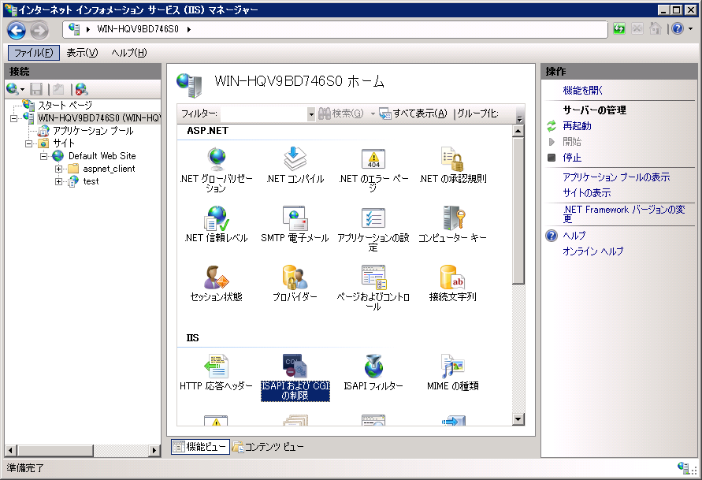Image resolution: width=702 pixels, height=480 pixels.
Task: Switch to コンテンツ ビュー tab
Action: click(268, 446)
